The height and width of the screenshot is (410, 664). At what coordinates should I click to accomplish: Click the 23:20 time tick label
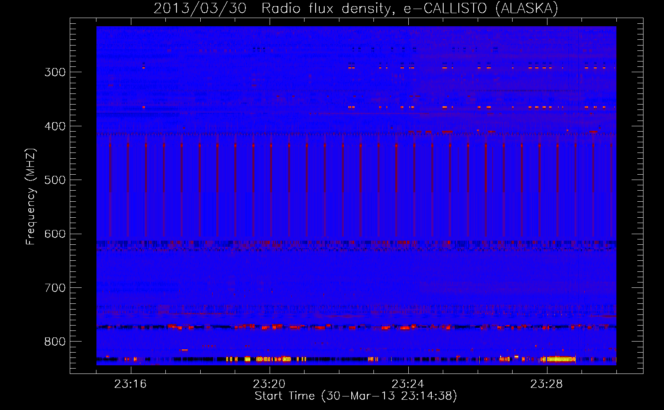tap(269, 384)
